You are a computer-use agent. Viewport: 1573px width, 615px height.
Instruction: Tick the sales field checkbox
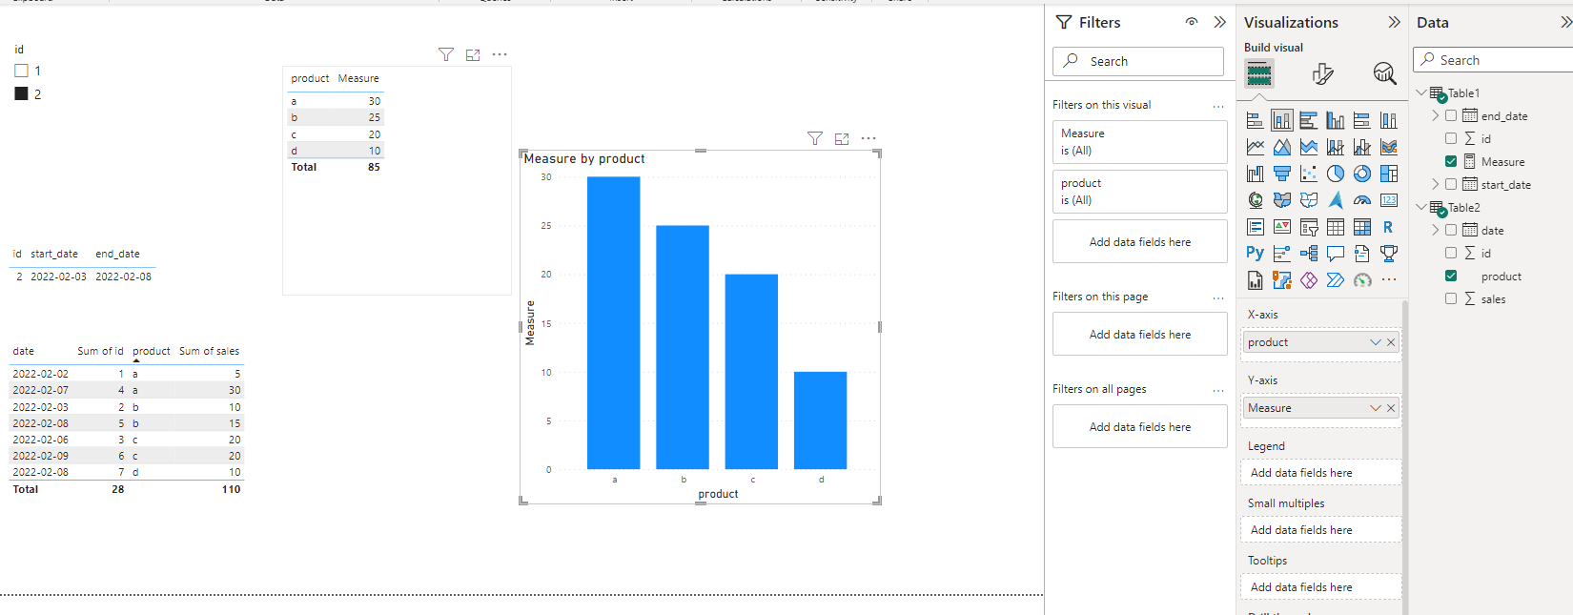[x=1451, y=298]
